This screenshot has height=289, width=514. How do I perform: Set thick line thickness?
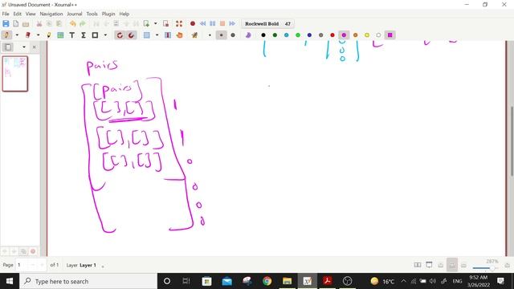click(x=233, y=35)
